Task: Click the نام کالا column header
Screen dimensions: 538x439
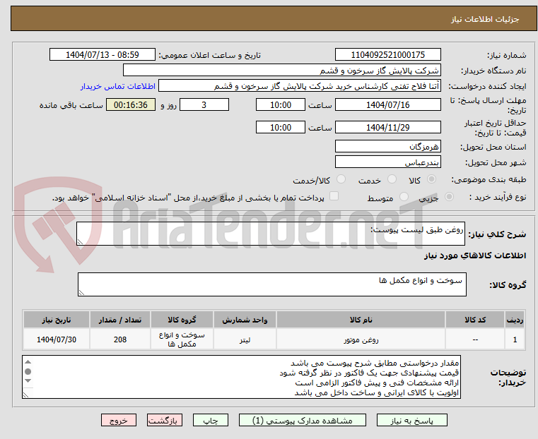Action: click(361, 320)
